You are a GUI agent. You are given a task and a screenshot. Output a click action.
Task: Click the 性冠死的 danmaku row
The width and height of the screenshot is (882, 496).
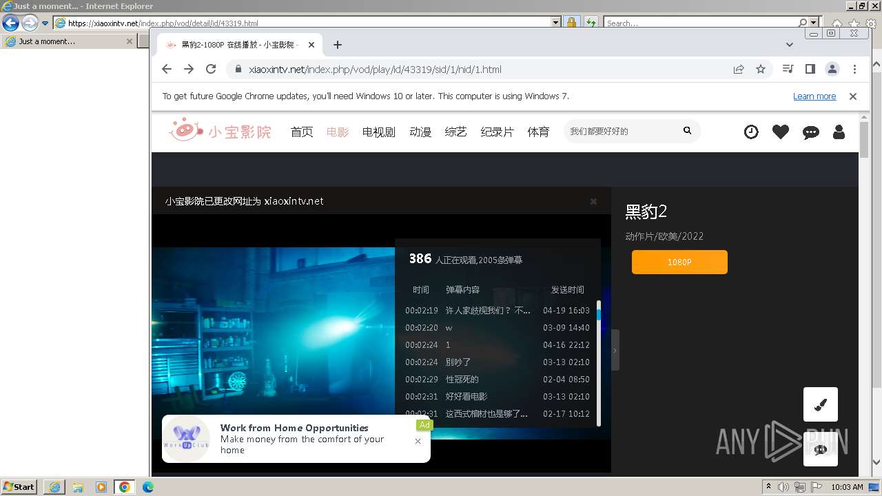(x=498, y=379)
